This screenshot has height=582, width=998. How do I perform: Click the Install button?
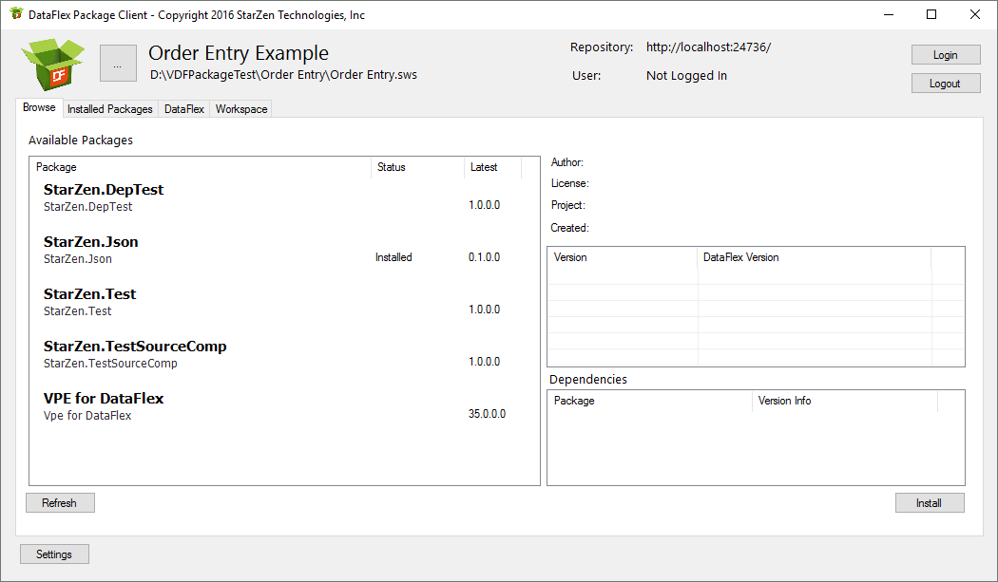click(930, 502)
